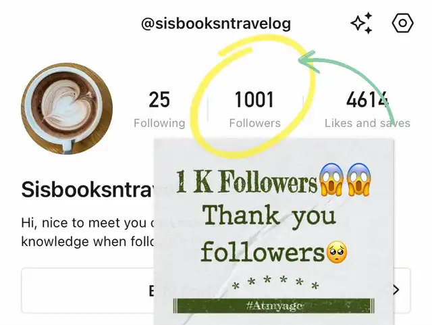This screenshot has width=432, height=325.
Task: Tap the pleading face emoji after followers
Action: (x=337, y=253)
